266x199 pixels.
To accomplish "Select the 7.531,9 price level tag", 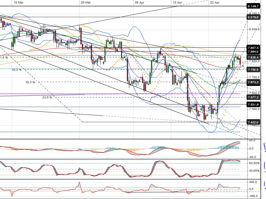I will (253, 104).
